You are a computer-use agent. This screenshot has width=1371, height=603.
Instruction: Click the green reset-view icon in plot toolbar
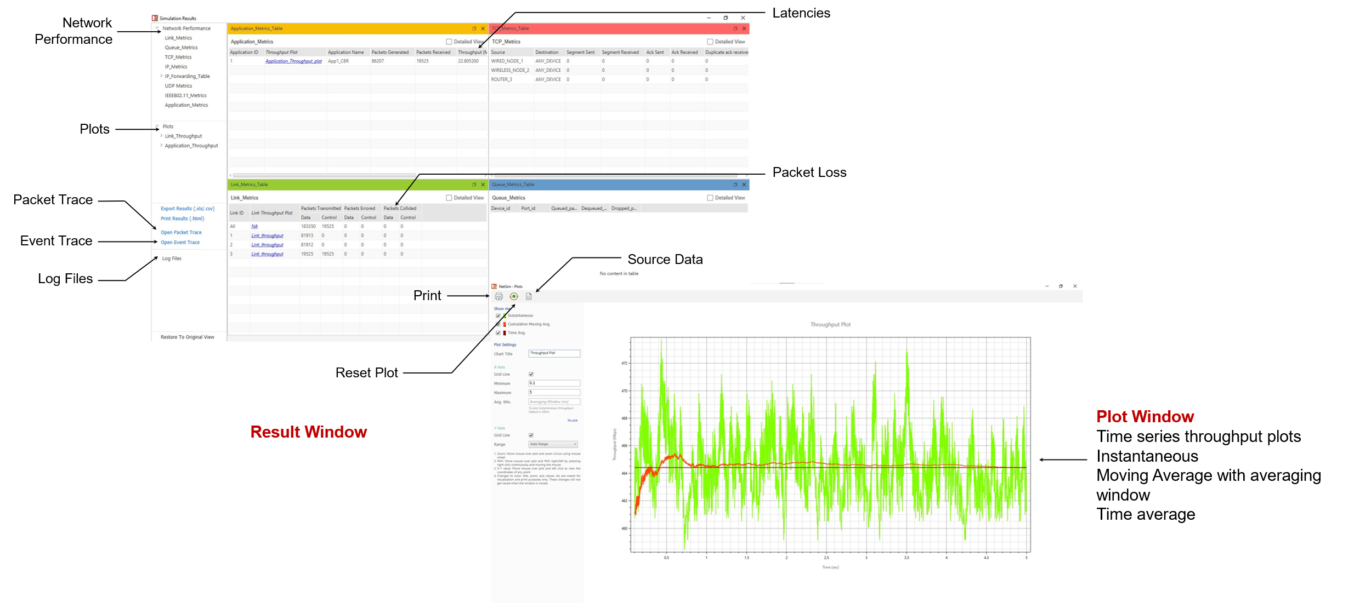[x=514, y=296]
